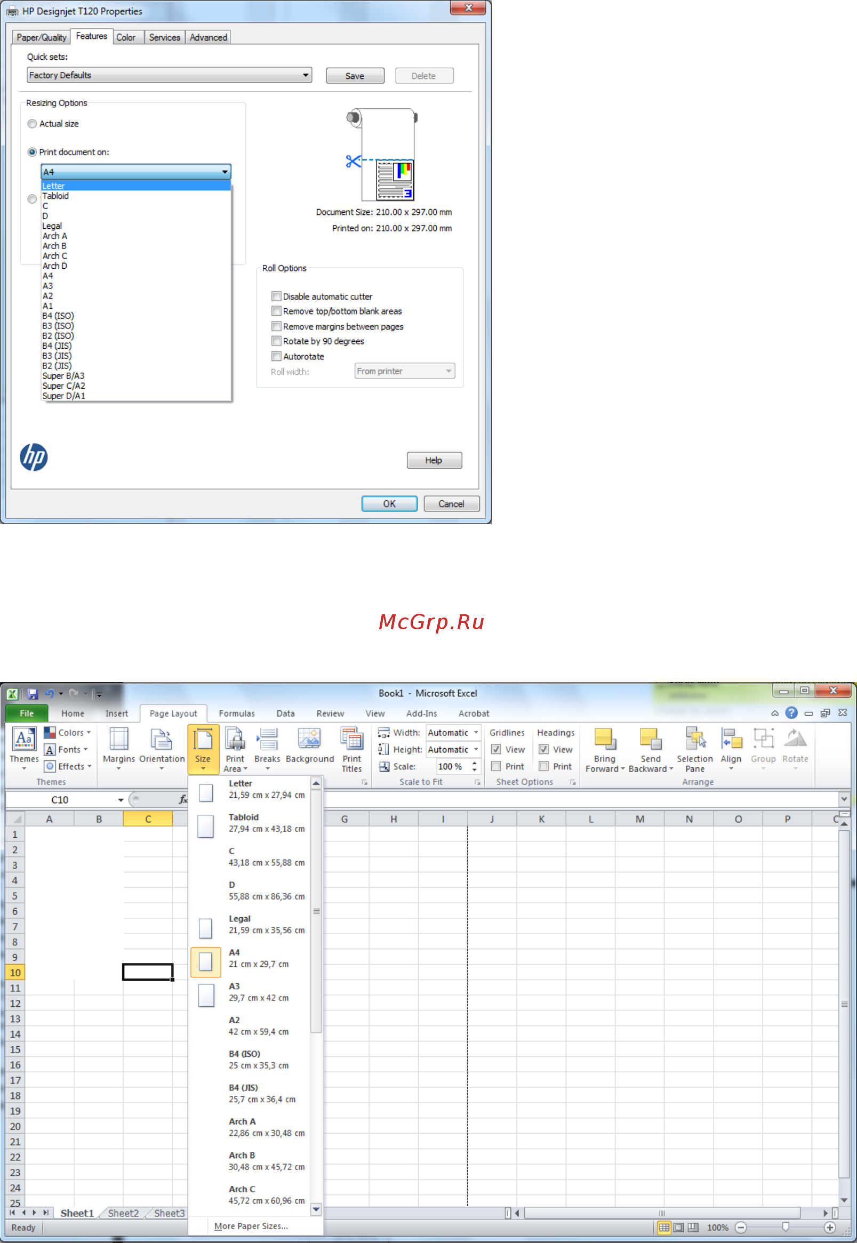Open the Quick sets Factory Defaults dropdown

[x=169, y=75]
